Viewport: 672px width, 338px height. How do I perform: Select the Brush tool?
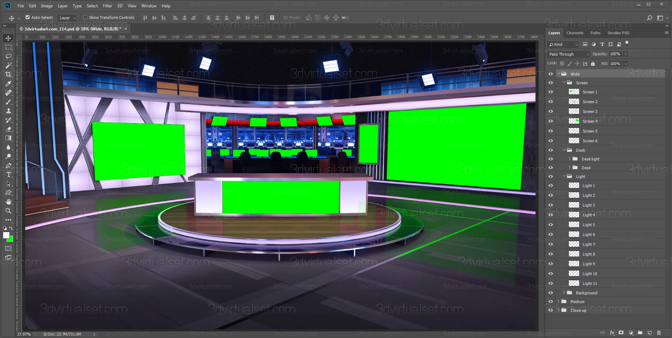[x=8, y=102]
